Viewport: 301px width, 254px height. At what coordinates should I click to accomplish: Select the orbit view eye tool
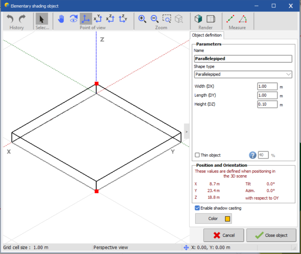(73, 19)
